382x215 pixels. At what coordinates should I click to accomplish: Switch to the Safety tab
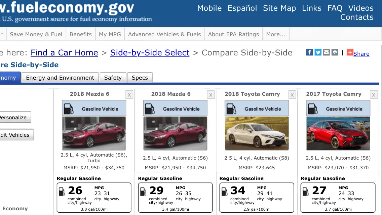(113, 78)
